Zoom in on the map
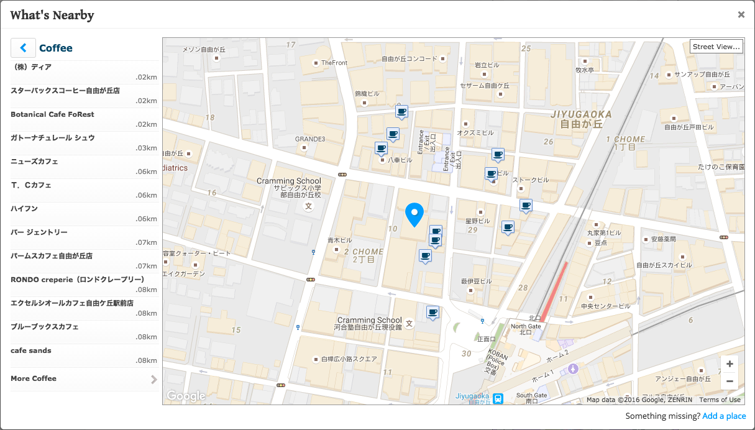 [730, 364]
